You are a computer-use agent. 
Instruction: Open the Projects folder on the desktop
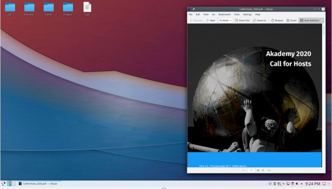(68, 9)
